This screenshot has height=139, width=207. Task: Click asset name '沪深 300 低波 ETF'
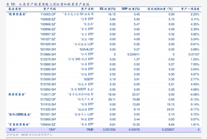(81, 59)
